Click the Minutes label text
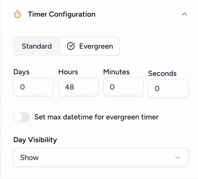 click(116, 72)
